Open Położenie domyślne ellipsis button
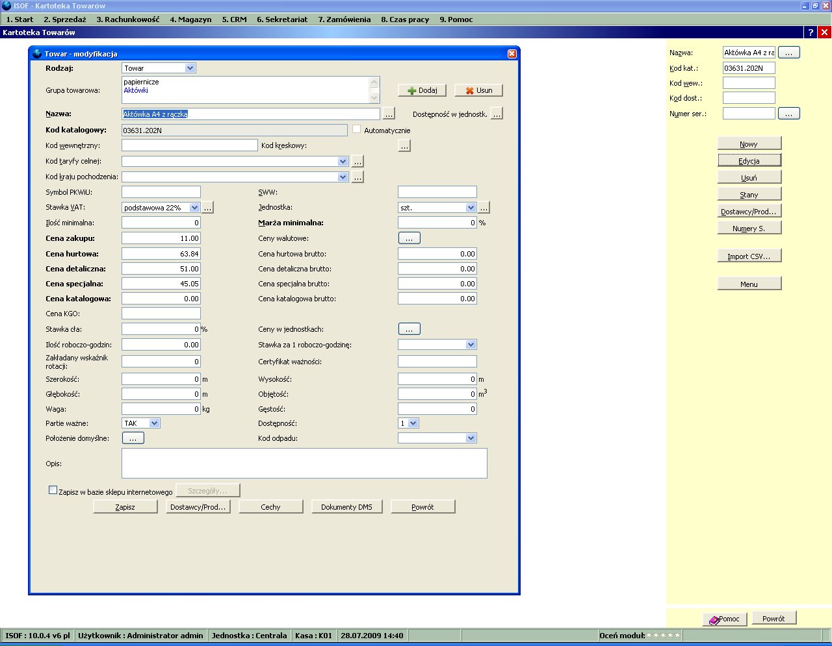Screen dimensions: 832x646 [133, 438]
